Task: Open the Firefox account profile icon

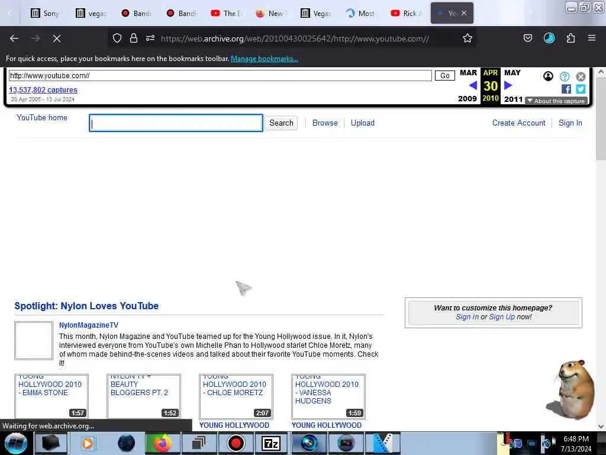Action: [549, 38]
